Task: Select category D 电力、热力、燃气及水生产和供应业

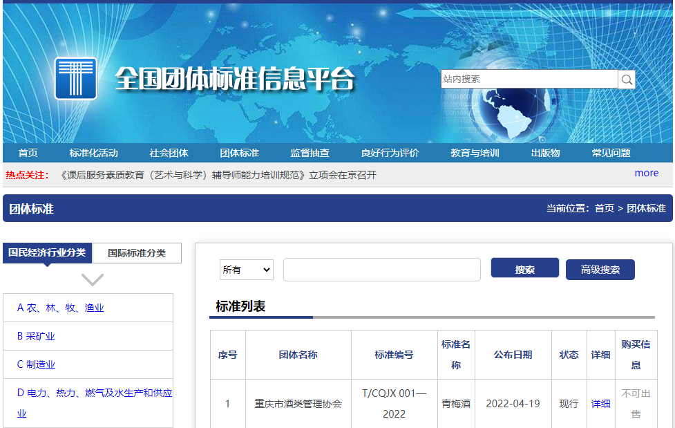Action: 95,403
